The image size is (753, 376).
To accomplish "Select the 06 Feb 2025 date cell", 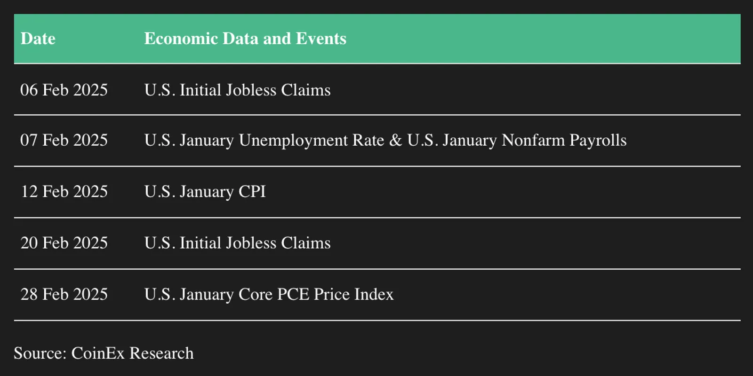I will (x=64, y=90).
